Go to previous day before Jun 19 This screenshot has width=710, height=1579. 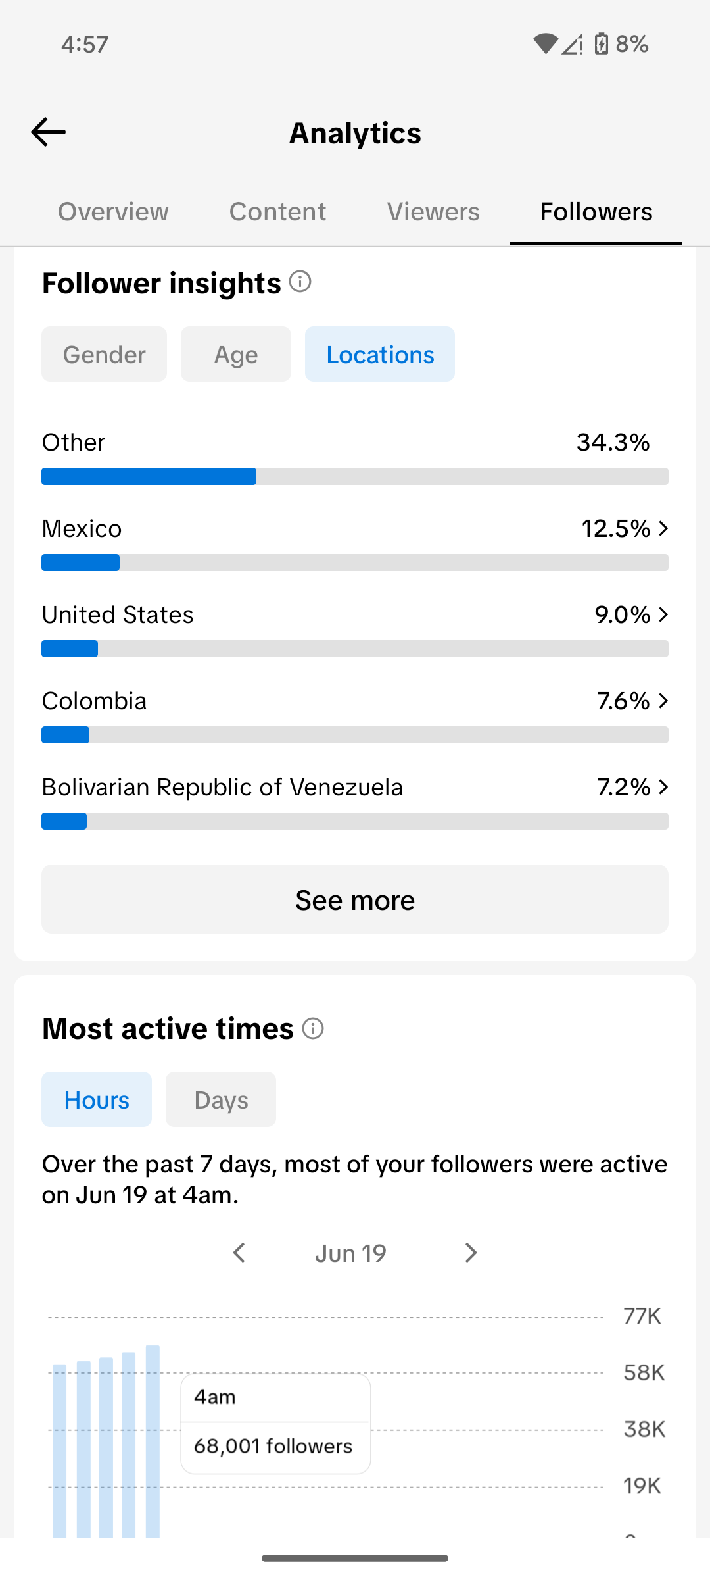pos(239,1253)
